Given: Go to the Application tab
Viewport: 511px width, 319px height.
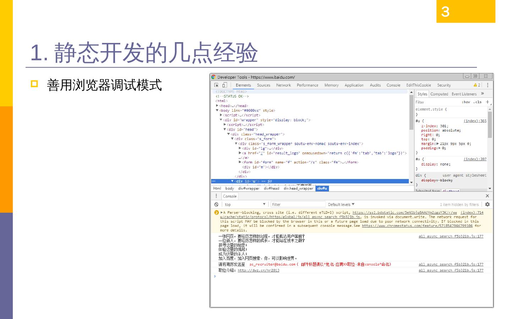Looking at the screenshot, I should (x=354, y=85).
